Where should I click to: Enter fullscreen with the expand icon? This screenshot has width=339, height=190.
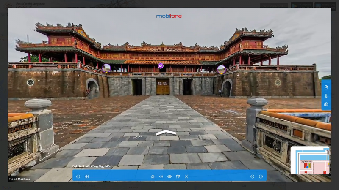(186, 176)
